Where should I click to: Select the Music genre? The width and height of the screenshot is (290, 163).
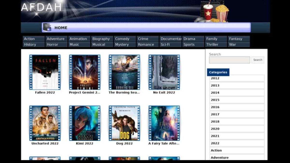pyautogui.click(x=79, y=44)
